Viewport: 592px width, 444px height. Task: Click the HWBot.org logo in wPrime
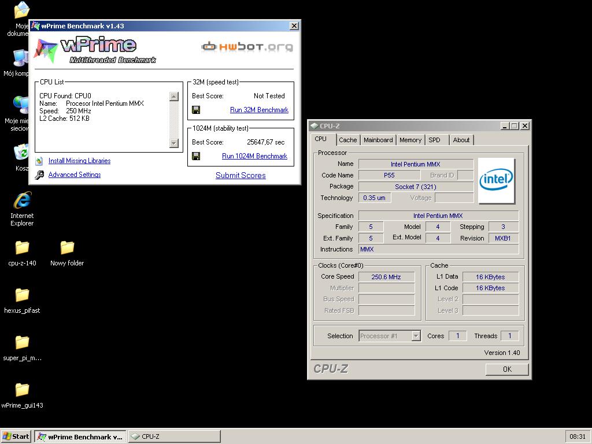pyautogui.click(x=247, y=47)
